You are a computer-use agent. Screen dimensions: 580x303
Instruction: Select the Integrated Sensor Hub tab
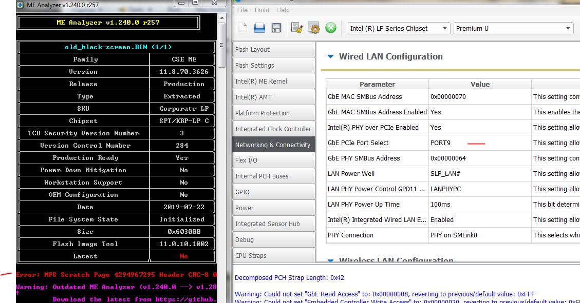pyautogui.click(x=274, y=224)
